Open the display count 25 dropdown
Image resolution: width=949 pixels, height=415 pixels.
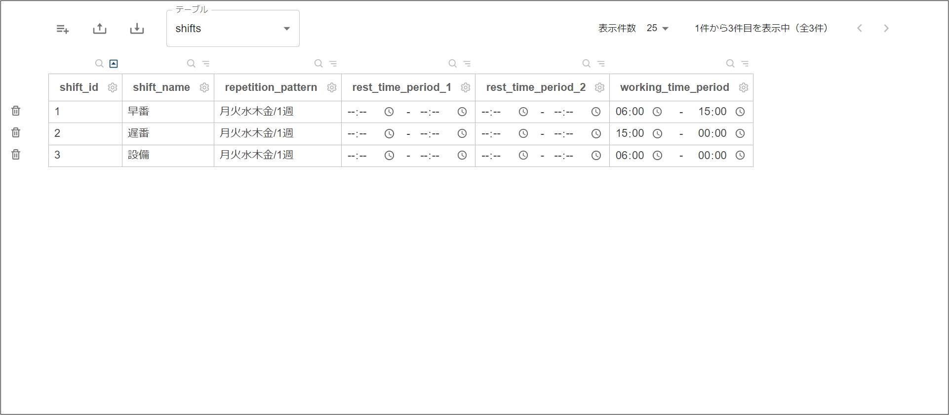[658, 28]
